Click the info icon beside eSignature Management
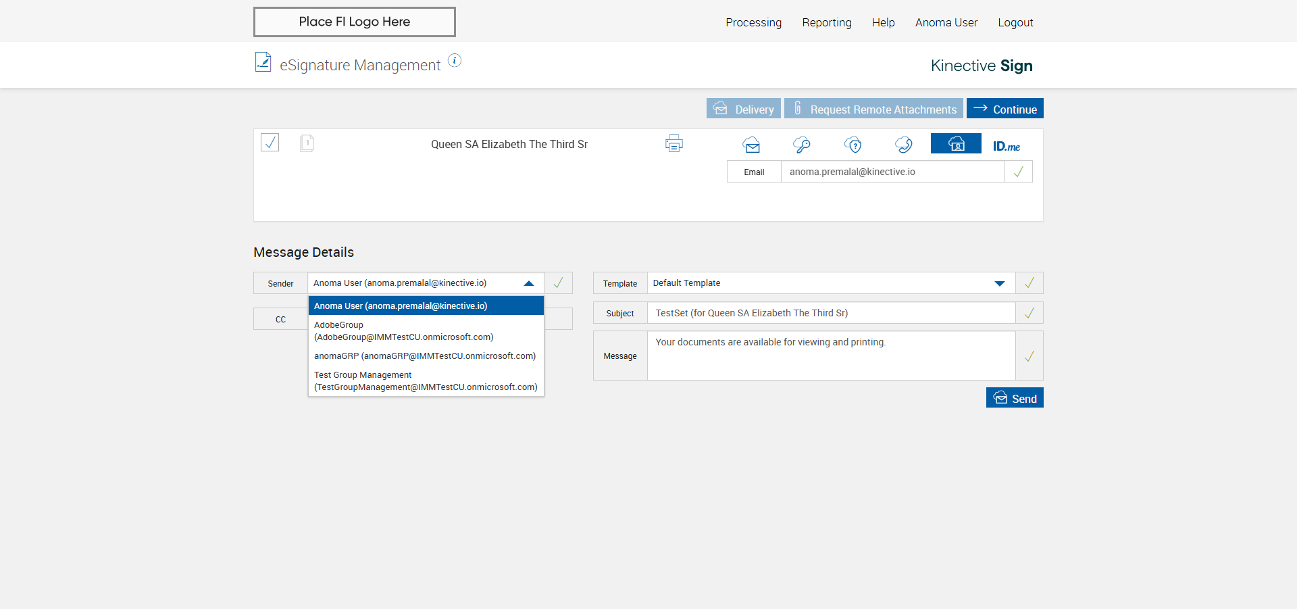 click(455, 61)
